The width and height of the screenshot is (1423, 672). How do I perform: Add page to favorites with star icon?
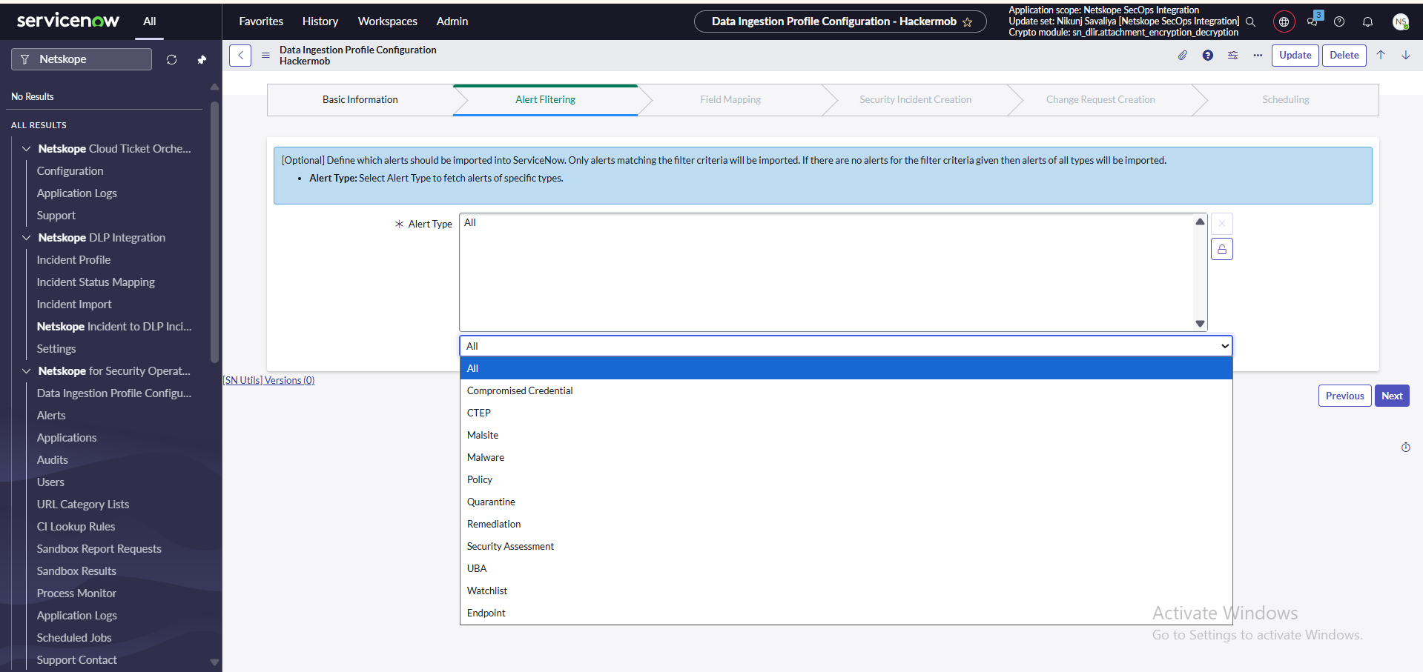tap(968, 22)
